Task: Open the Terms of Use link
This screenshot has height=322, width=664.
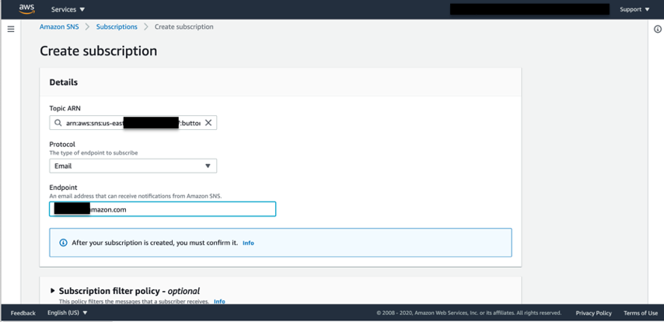Action: click(641, 313)
